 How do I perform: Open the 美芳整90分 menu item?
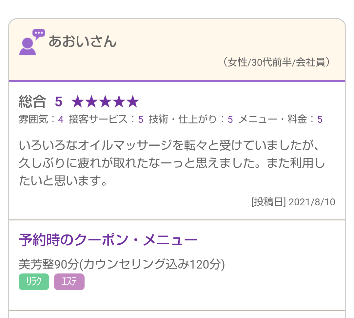122,264
